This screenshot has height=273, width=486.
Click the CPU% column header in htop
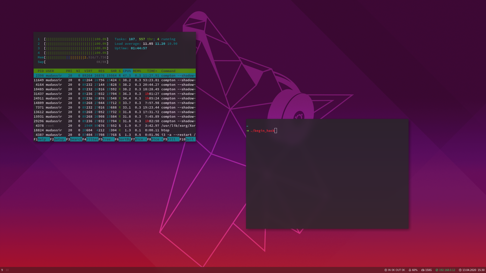[127, 71]
